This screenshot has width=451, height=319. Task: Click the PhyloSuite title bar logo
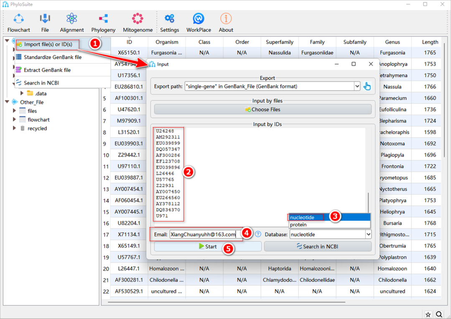(x=5, y=4)
